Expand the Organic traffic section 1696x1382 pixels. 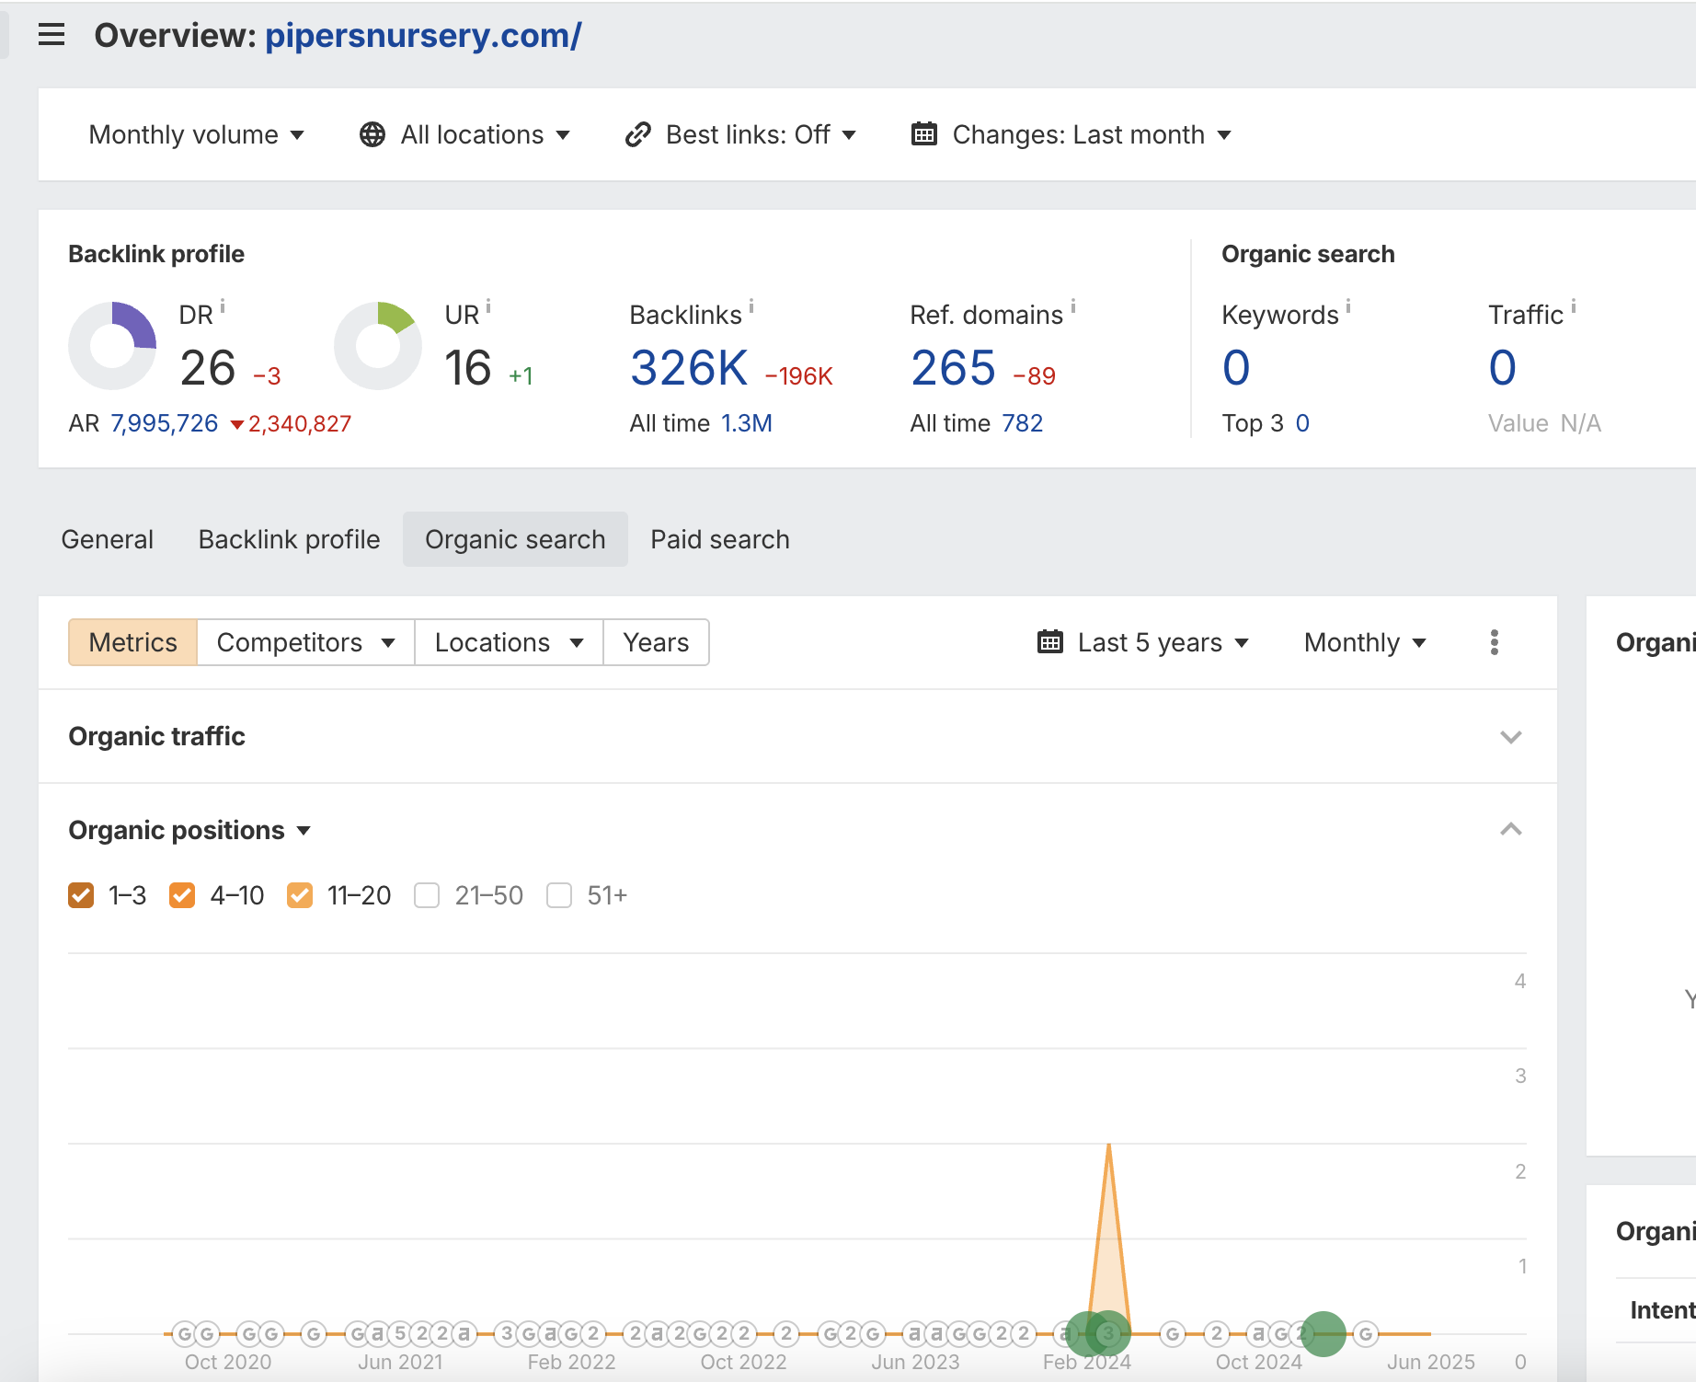click(x=1511, y=737)
